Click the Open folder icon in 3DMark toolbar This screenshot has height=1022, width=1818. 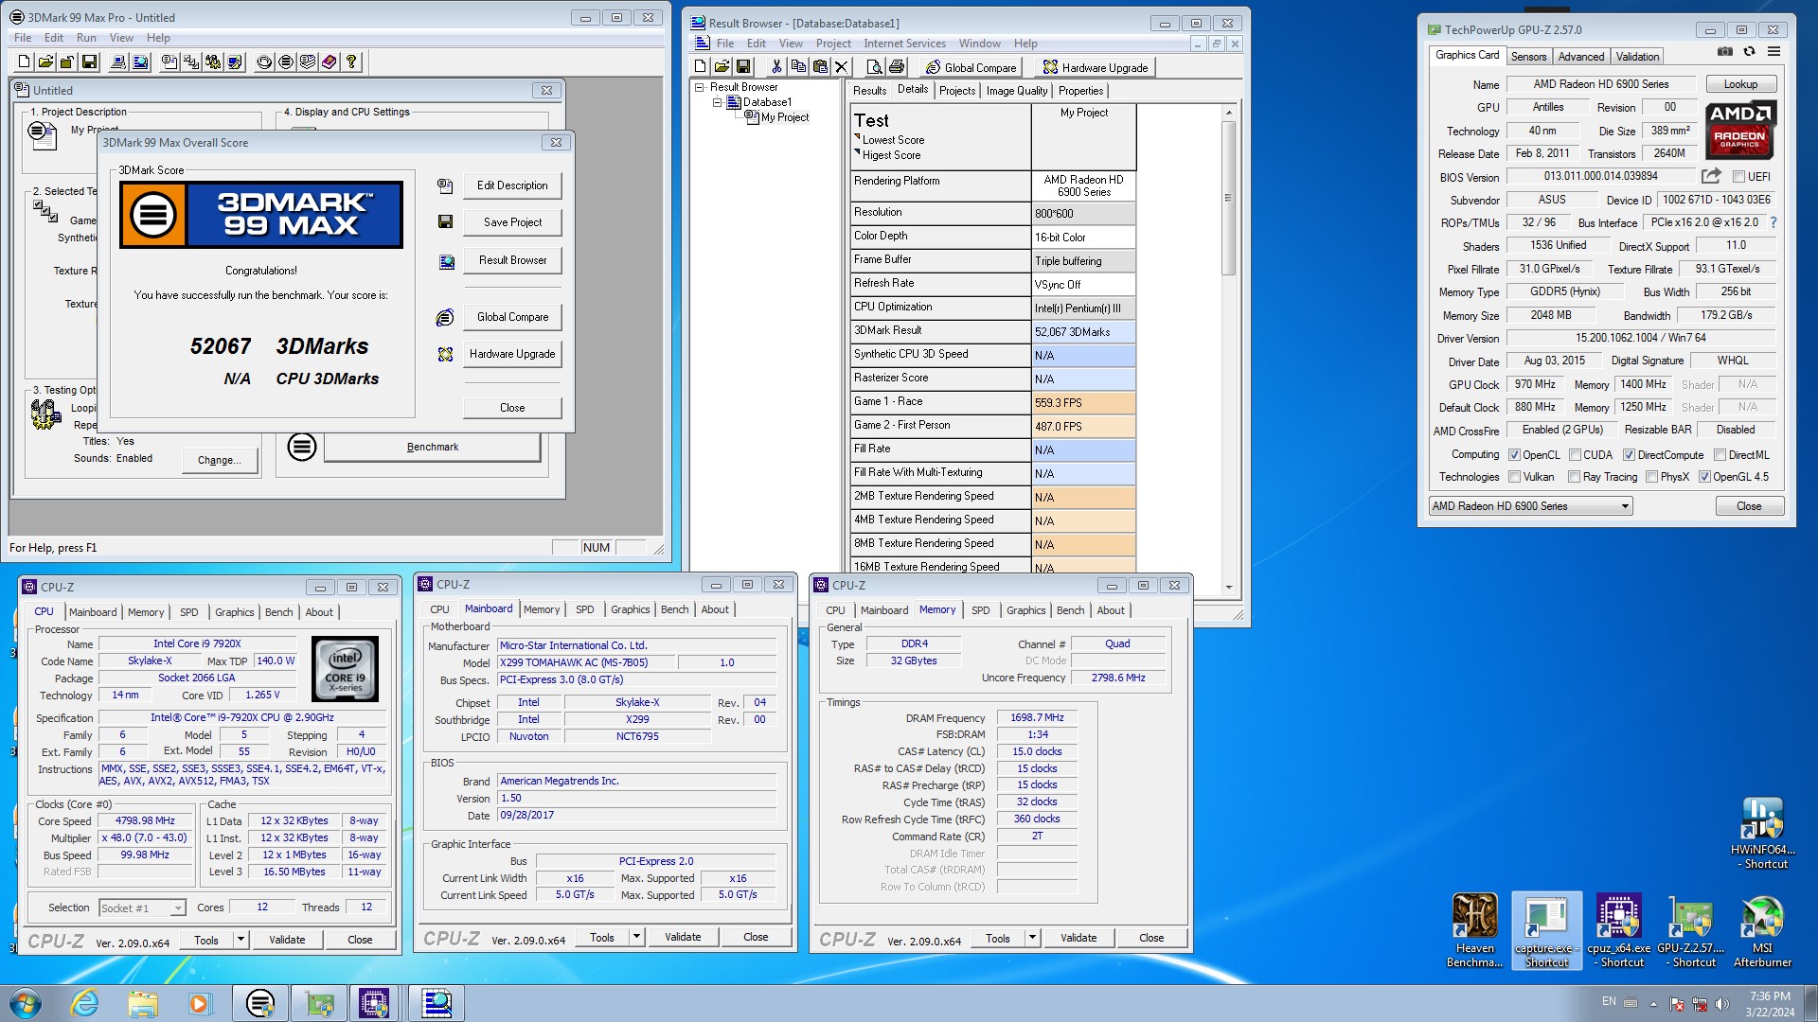click(46, 62)
